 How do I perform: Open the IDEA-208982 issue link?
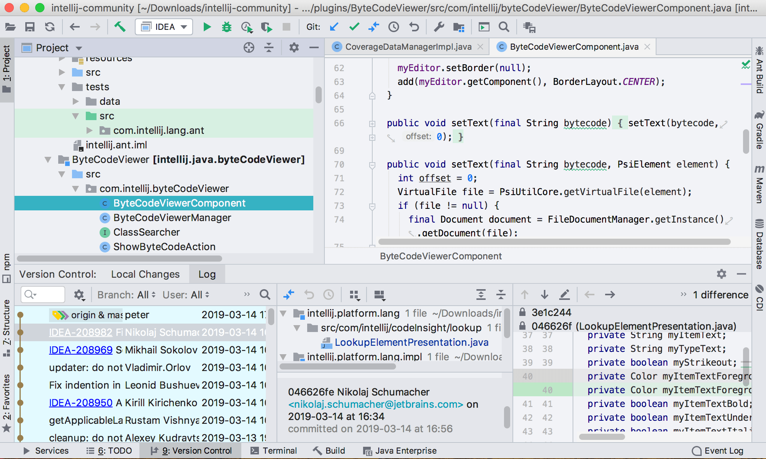81,332
